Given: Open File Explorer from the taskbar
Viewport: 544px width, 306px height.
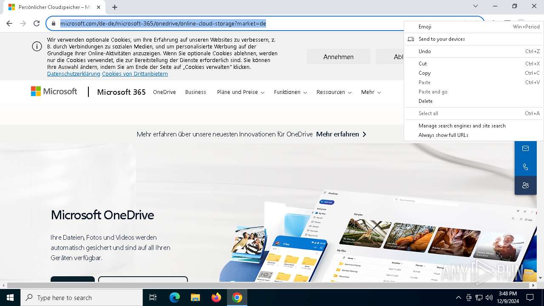Looking at the screenshot, I should point(195,297).
